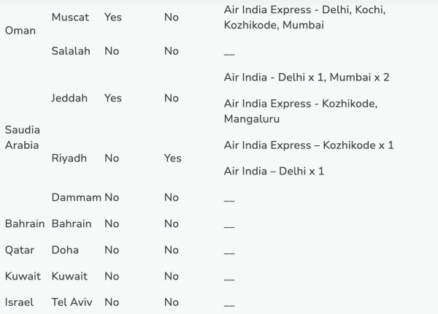Click the Salalah city cell
The image size is (438, 314).
point(71,51)
